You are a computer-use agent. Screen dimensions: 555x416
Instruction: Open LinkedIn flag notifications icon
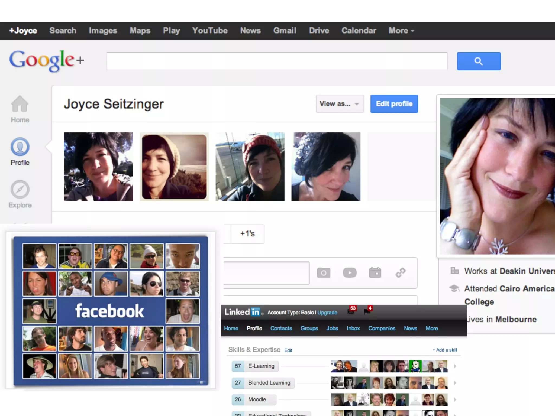[367, 311]
